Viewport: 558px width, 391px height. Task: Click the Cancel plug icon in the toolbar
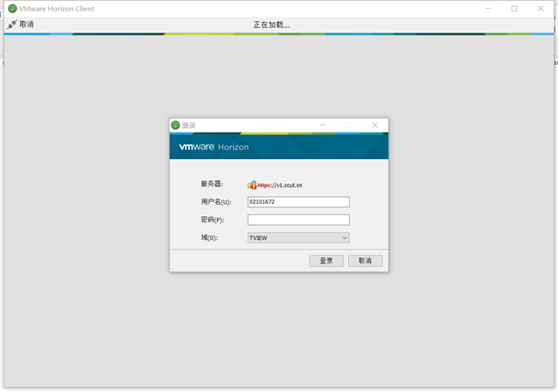tap(11, 25)
